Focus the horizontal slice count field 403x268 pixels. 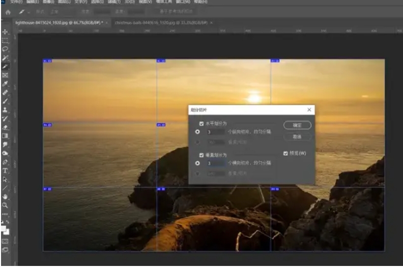(x=216, y=132)
